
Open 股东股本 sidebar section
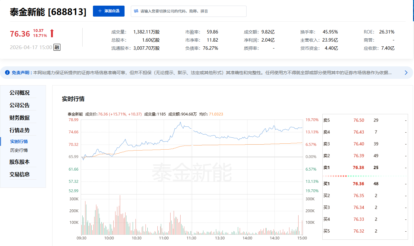pyautogui.click(x=19, y=162)
